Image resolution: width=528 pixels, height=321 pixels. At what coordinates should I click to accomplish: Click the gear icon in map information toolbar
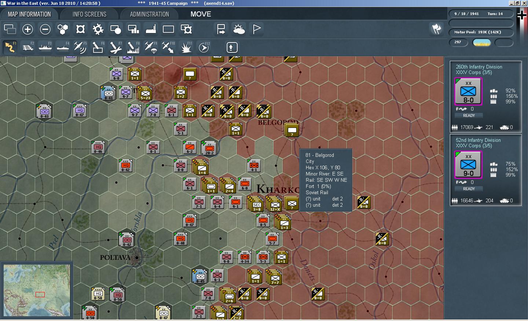pos(98,29)
